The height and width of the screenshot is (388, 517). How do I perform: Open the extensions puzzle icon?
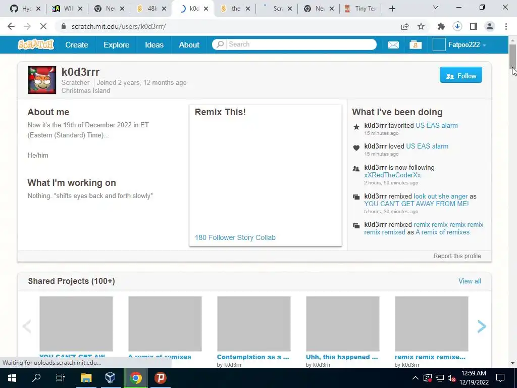click(441, 26)
